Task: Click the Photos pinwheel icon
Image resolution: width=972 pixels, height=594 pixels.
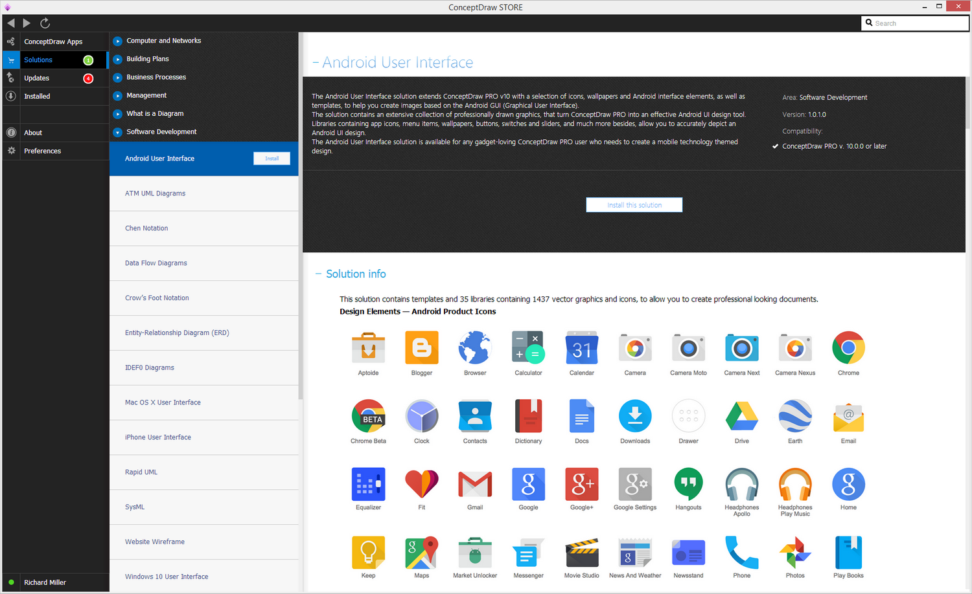Action: pyautogui.click(x=795, y=553)
